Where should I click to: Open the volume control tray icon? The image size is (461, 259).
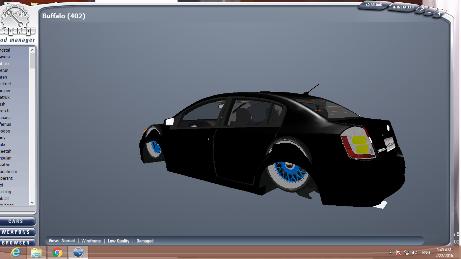tap(415, 253)
